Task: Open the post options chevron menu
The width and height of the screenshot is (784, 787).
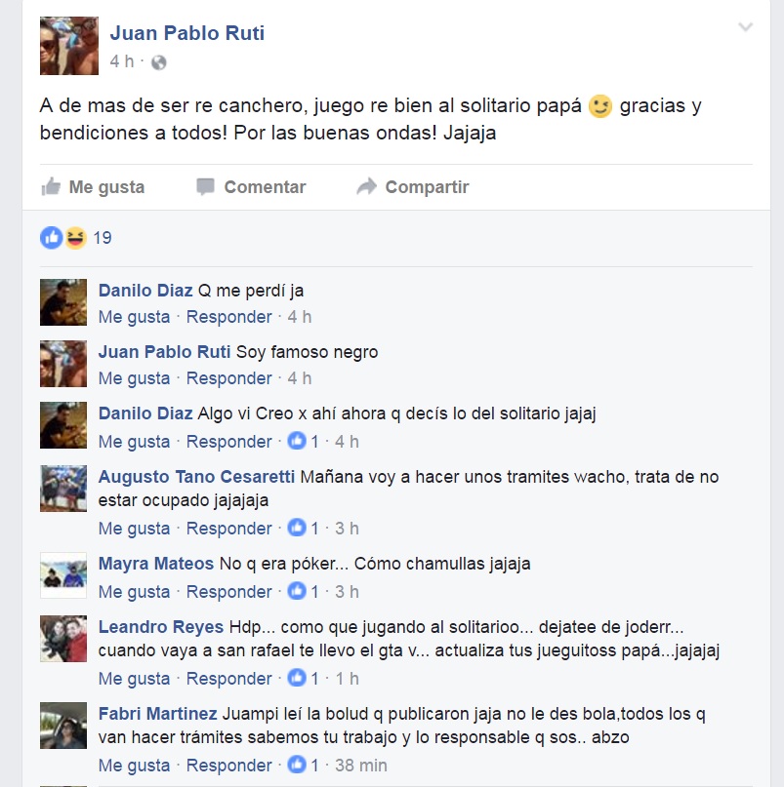Action: (x=745, y=26)
